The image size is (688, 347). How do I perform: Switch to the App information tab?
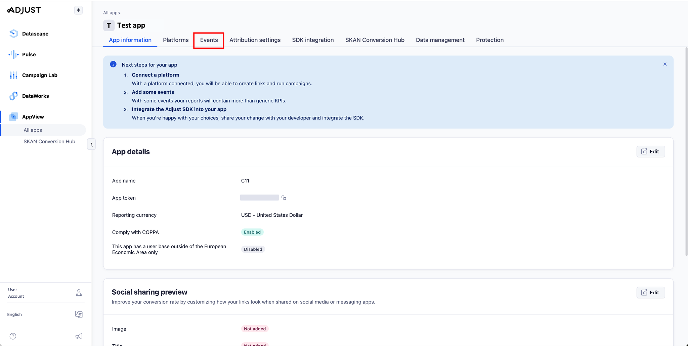[x=130, y=40]
